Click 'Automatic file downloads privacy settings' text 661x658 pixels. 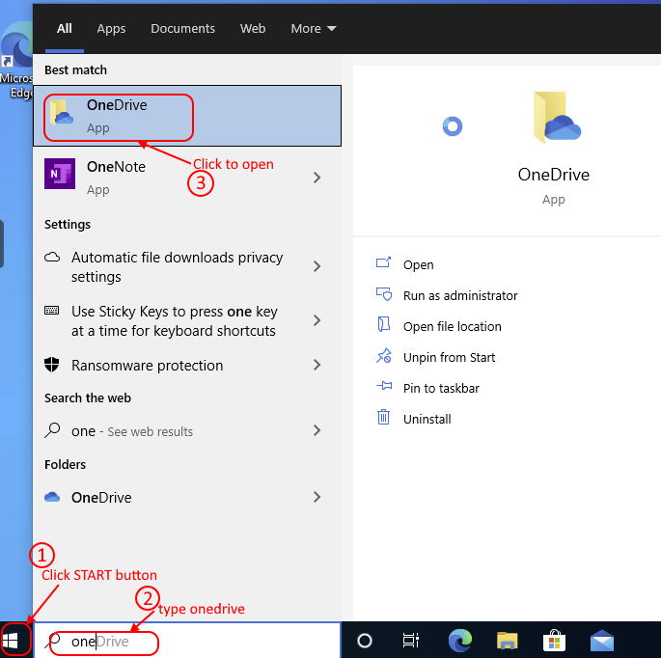177,267
